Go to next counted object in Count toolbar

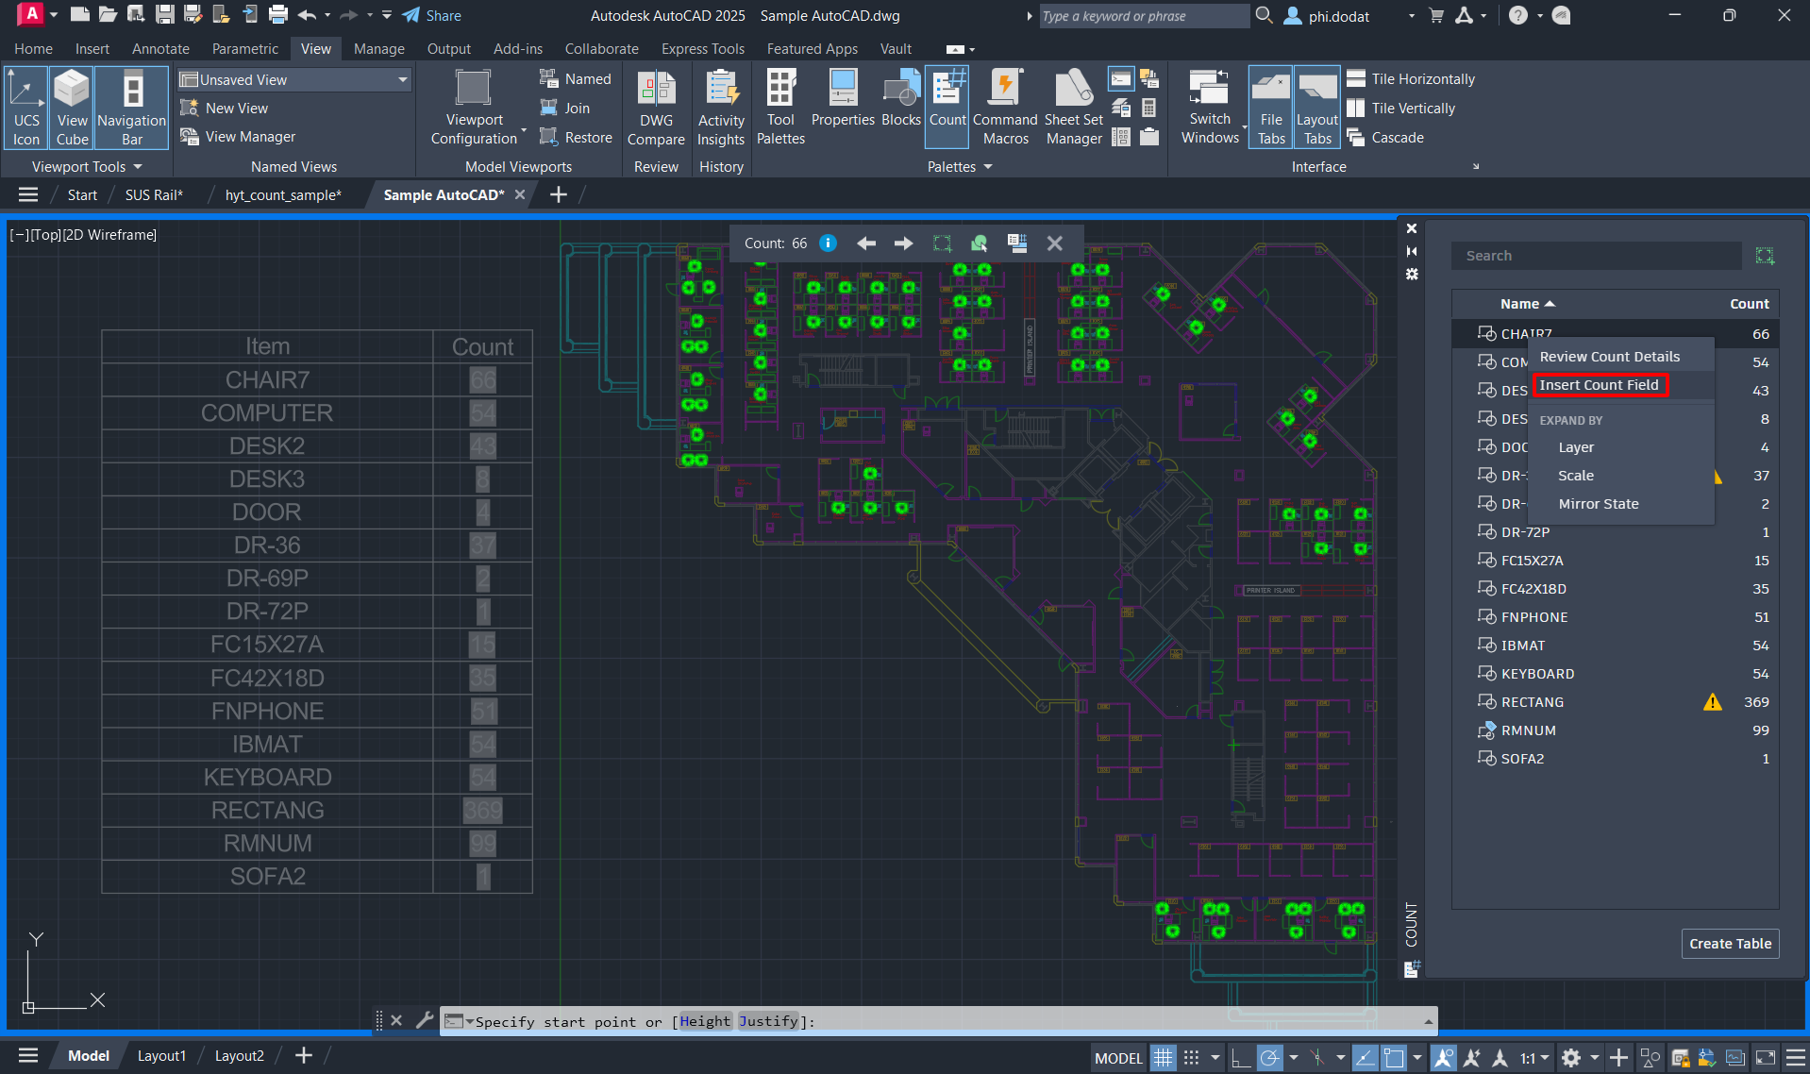click(x=903, y=243)
